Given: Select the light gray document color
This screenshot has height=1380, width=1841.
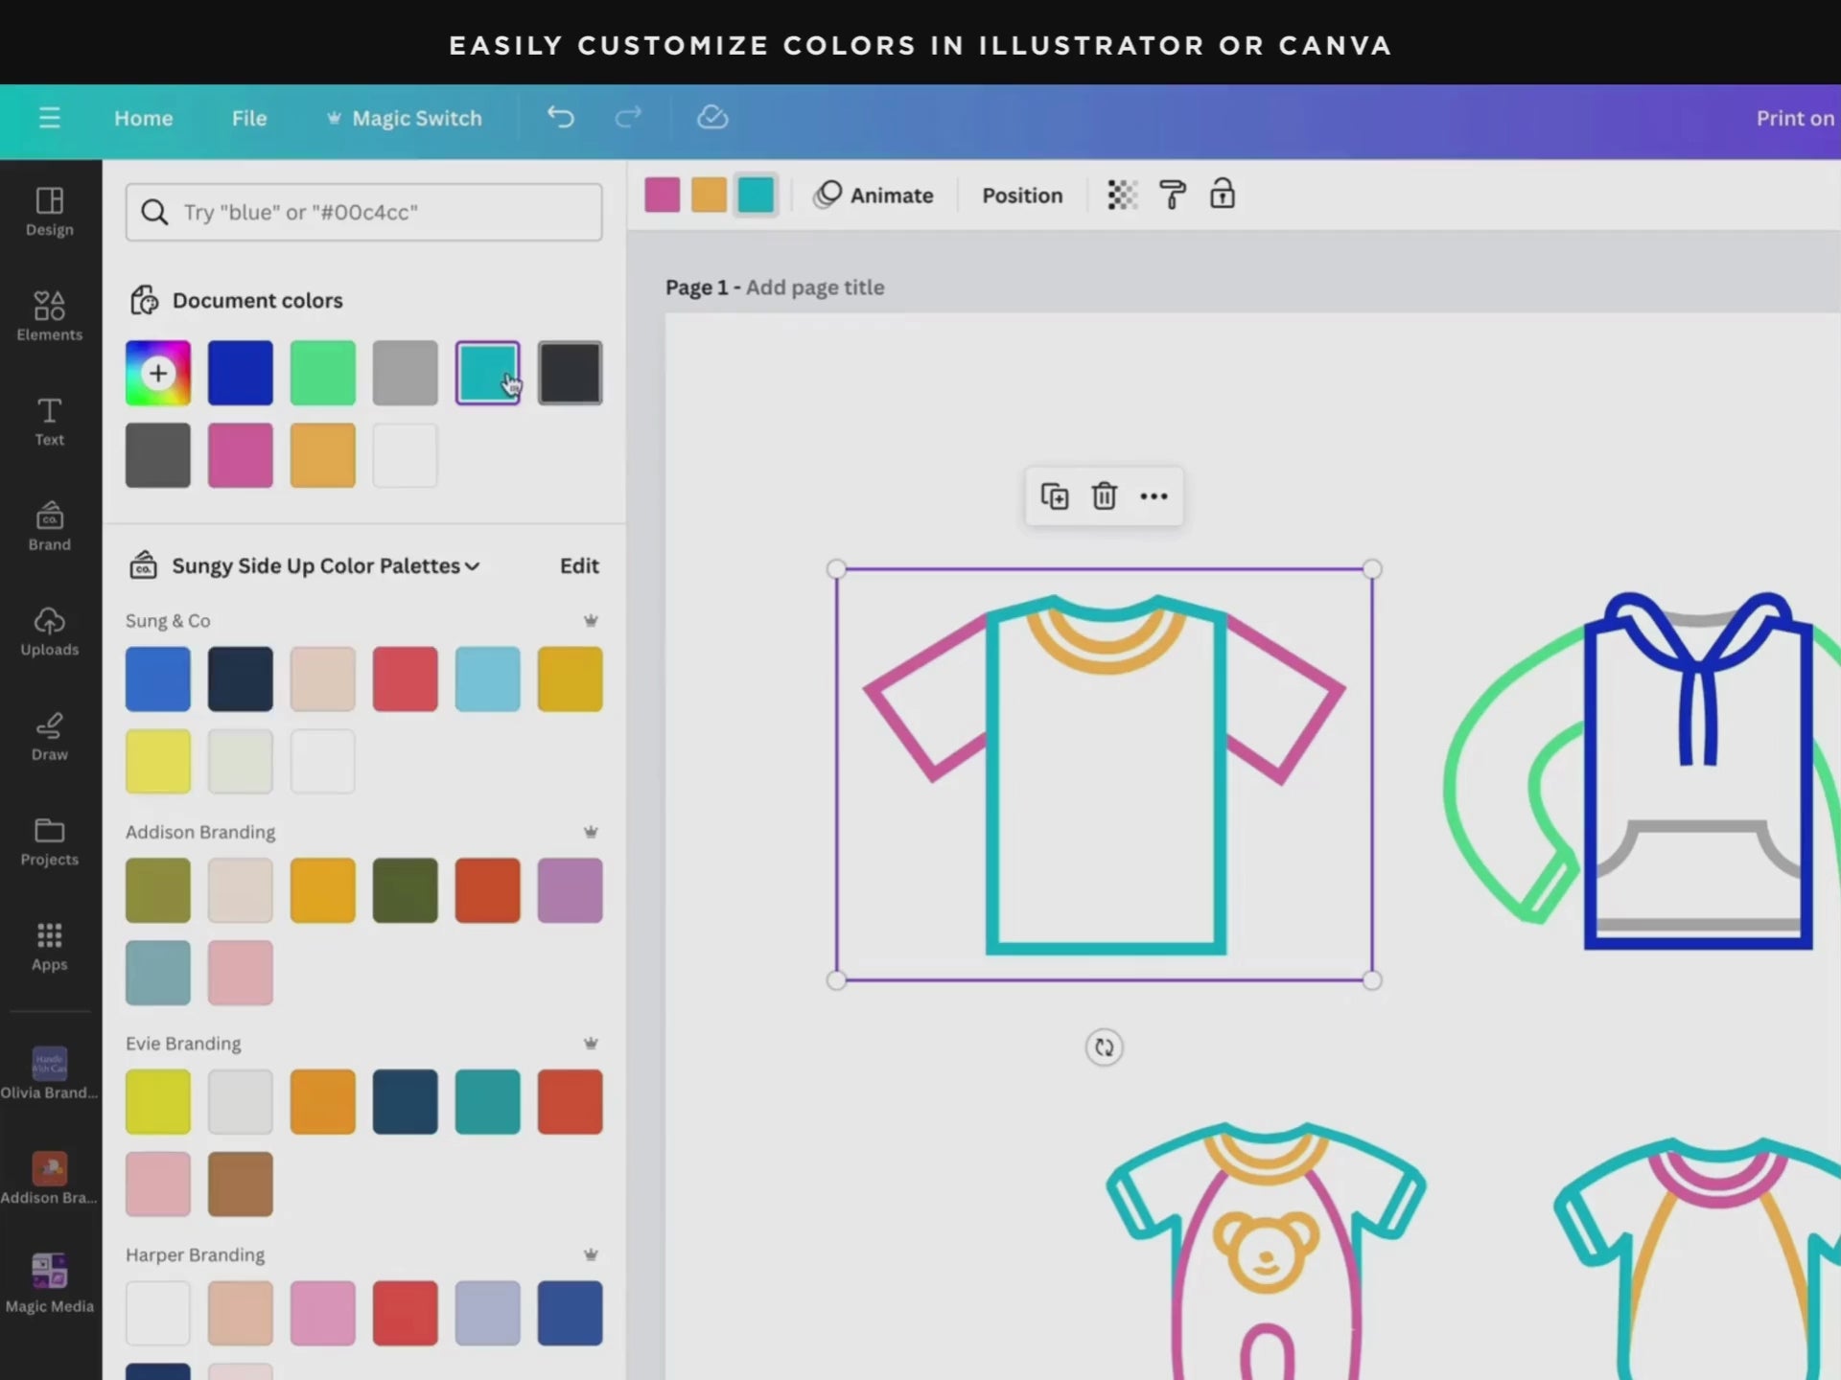Looking at the screenshot, I should pyautogui.click(x=406, y=373).
